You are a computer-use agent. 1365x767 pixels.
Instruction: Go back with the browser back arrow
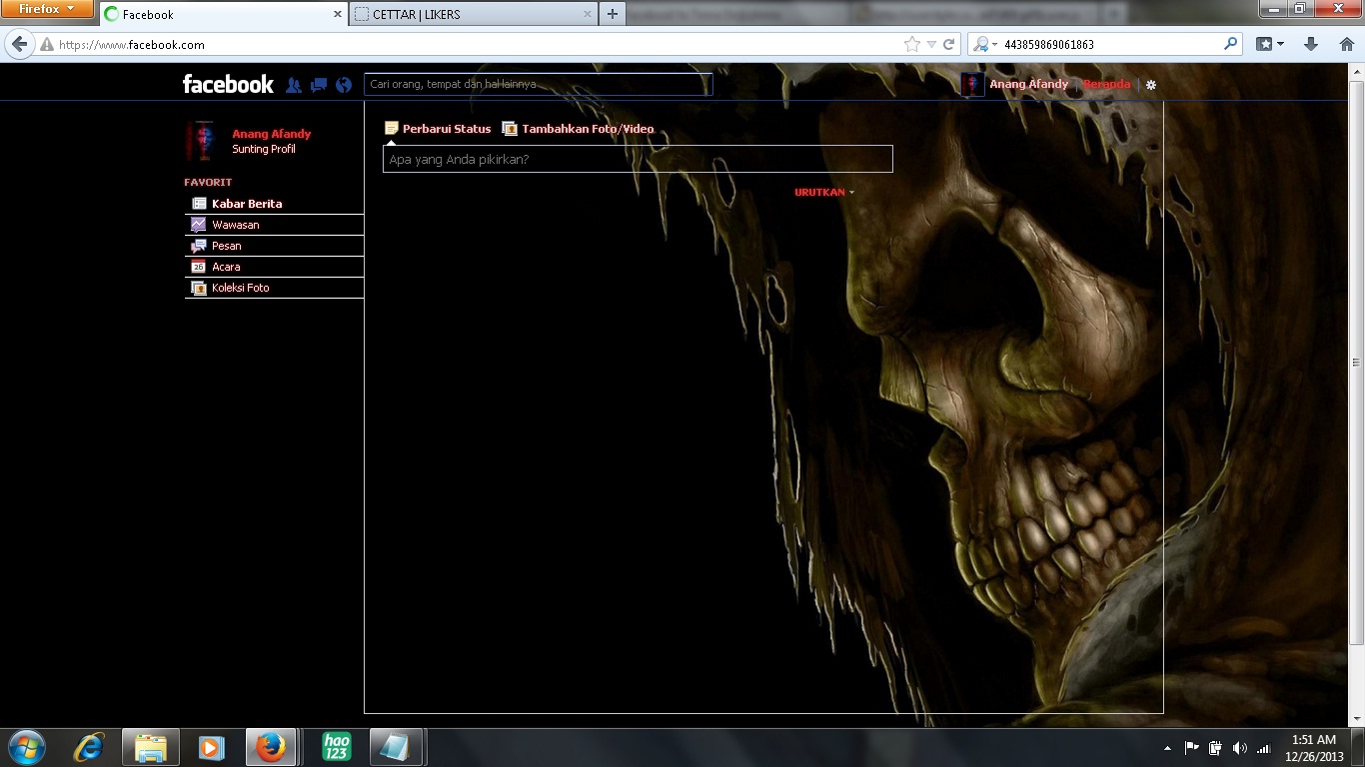tap(19, 44)
